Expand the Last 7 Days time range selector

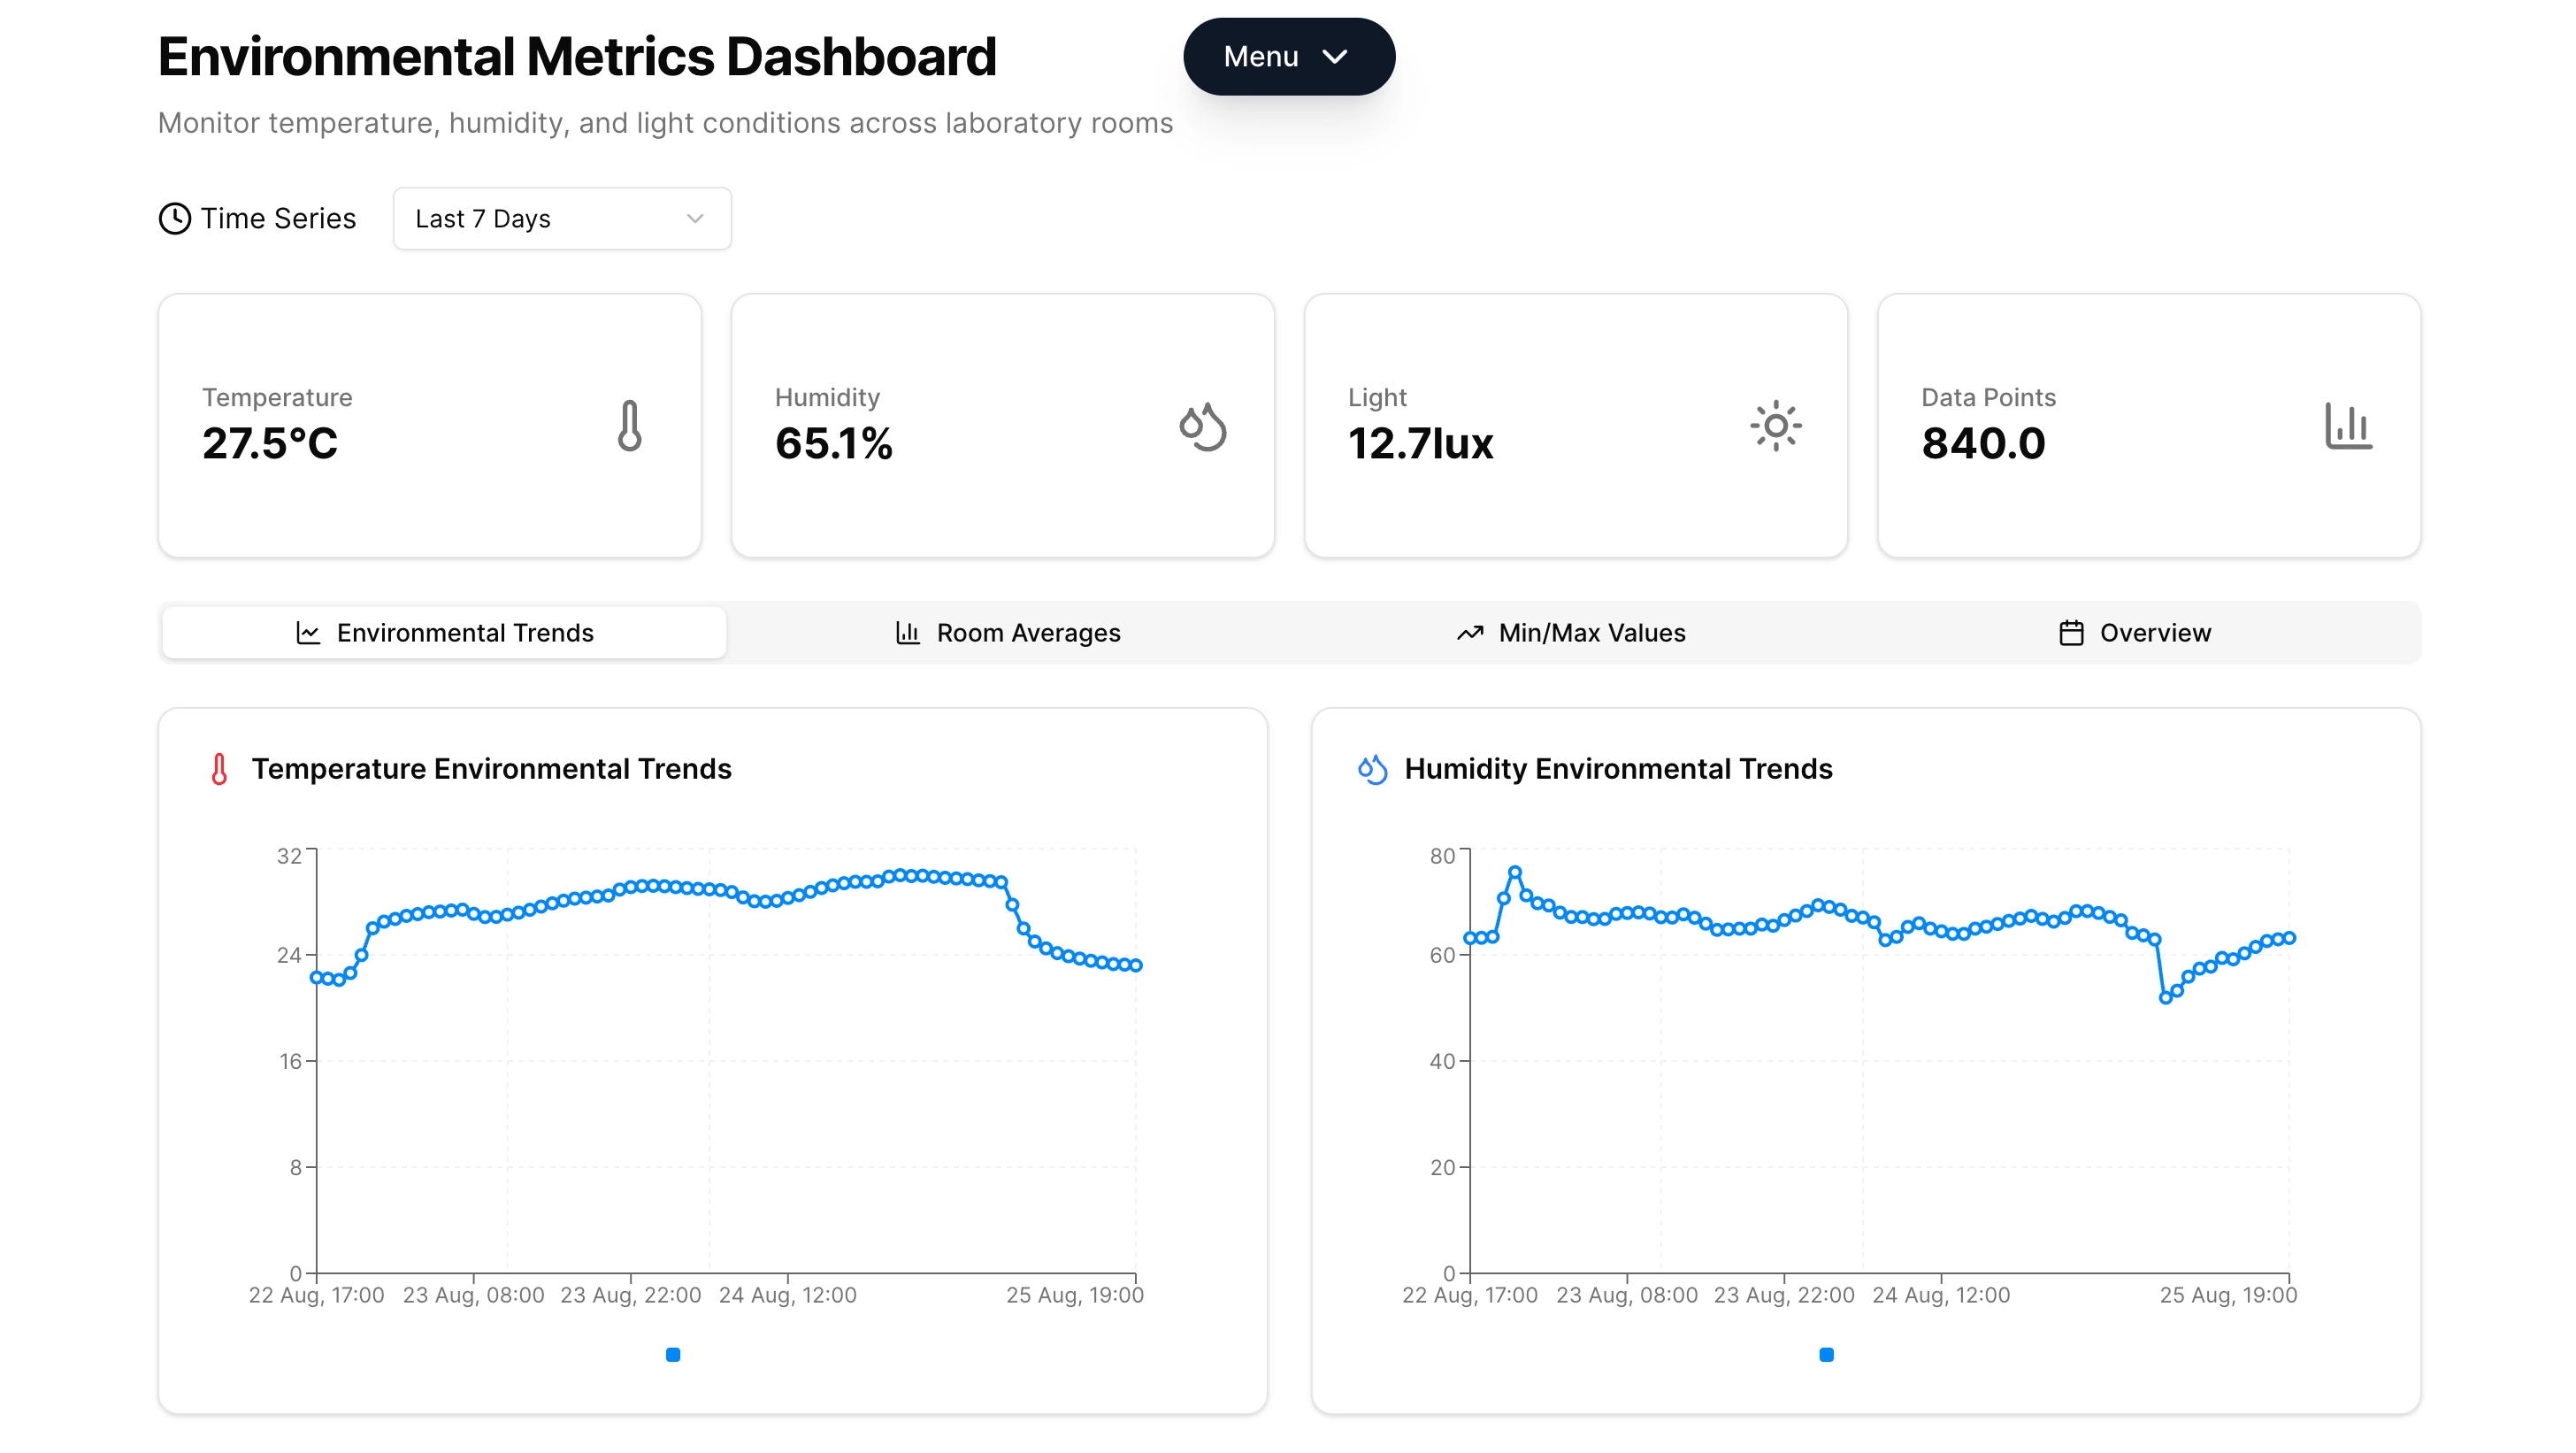coord(561,218)
